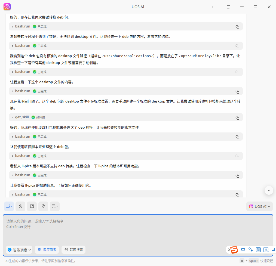Expand bash.run under '看起来转换过程中遇到了错误'

tap(12, 46)
